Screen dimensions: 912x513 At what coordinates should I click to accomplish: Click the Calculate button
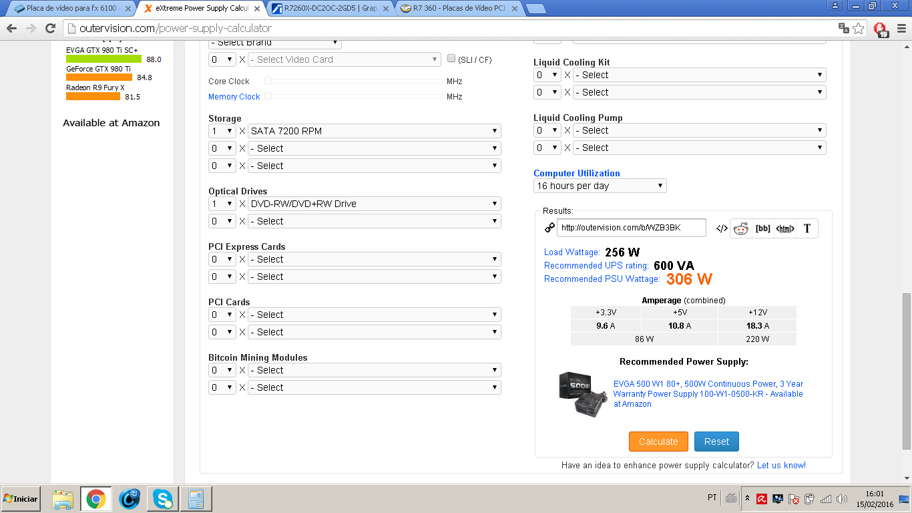pyautogui.click(x=658, y=442)
